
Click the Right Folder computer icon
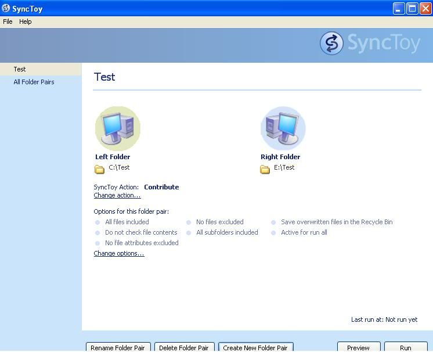(x=283, y=129)
